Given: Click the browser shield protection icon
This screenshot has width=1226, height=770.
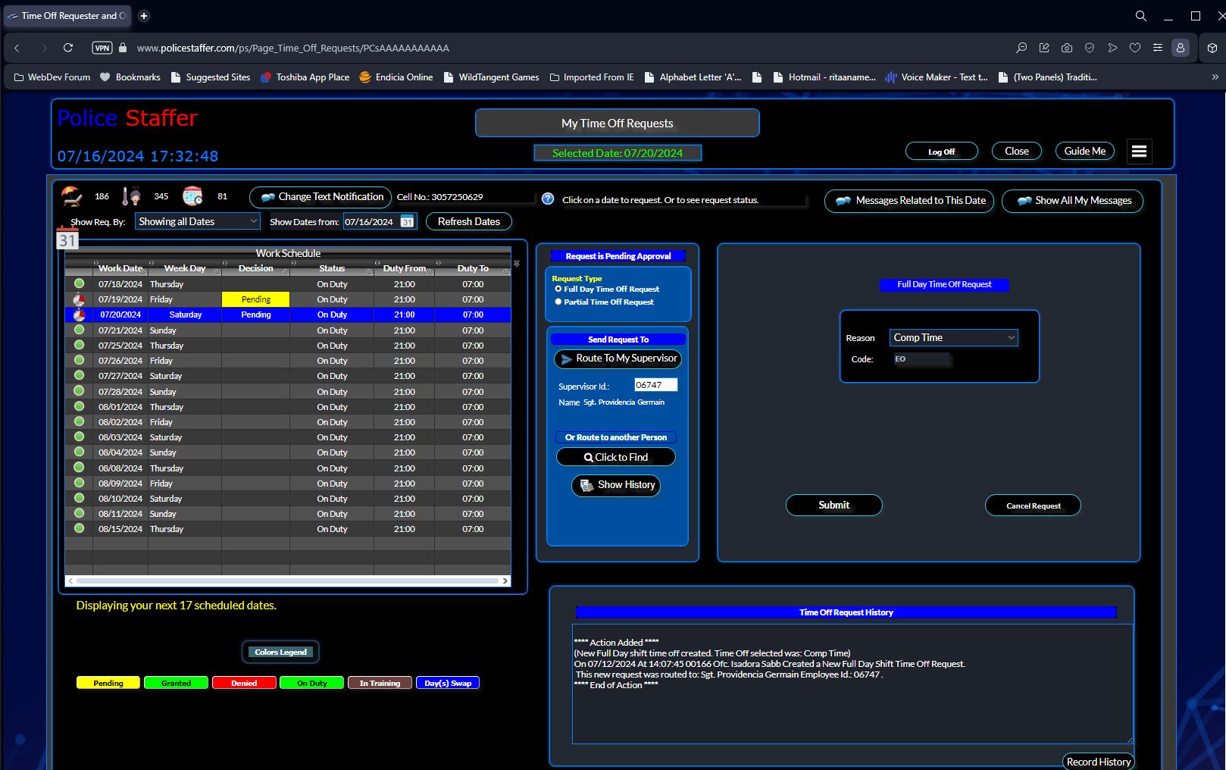Looking at the screenshot, I should pyautogui.click(x=1090, y=48).
